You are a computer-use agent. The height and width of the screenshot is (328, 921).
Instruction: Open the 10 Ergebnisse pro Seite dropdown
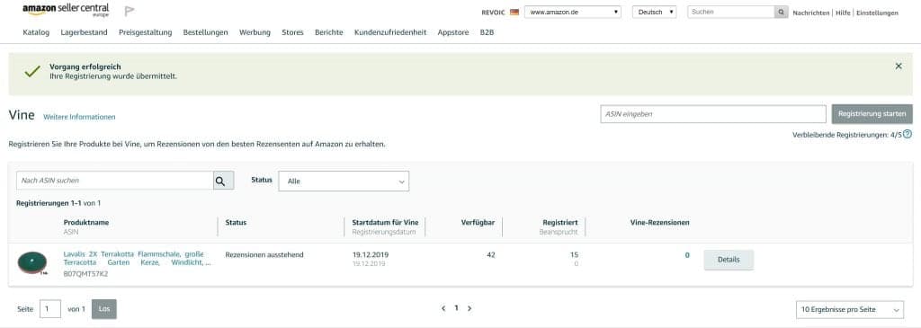[x=850, y=309]
